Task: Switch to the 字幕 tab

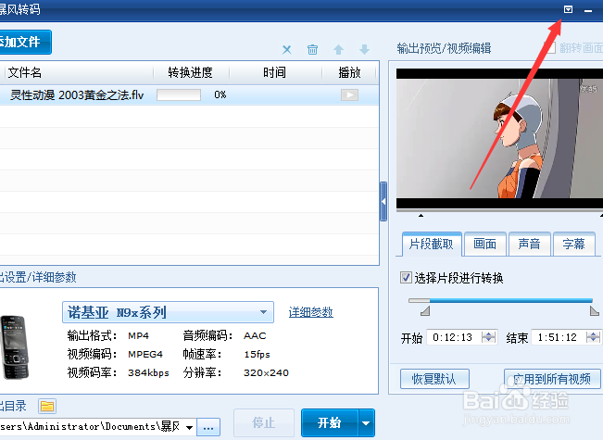Action: tap(573, 244)
